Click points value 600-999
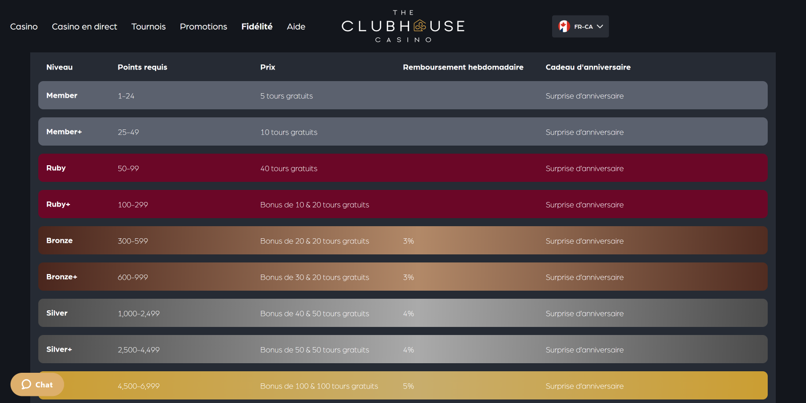The height and width of the screenshot is (403, 806). pyautogui.click(x=133, y=277)
